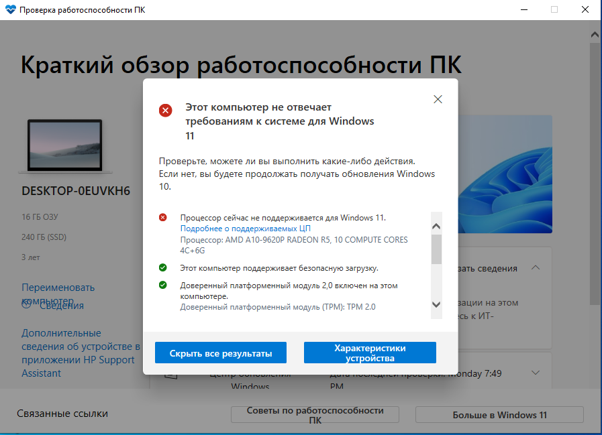Click the Windows 11 bloom wallpaper image
Image resolution: width=602 pixels, height=435 pixels.
pos(505,174)
